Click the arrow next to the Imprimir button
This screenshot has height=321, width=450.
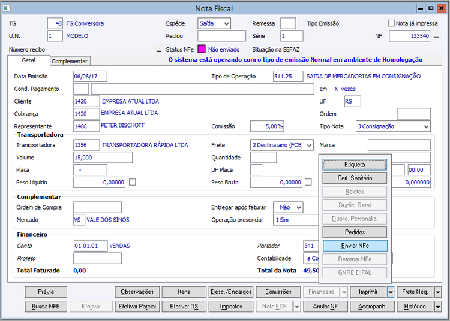pos(391,292)
